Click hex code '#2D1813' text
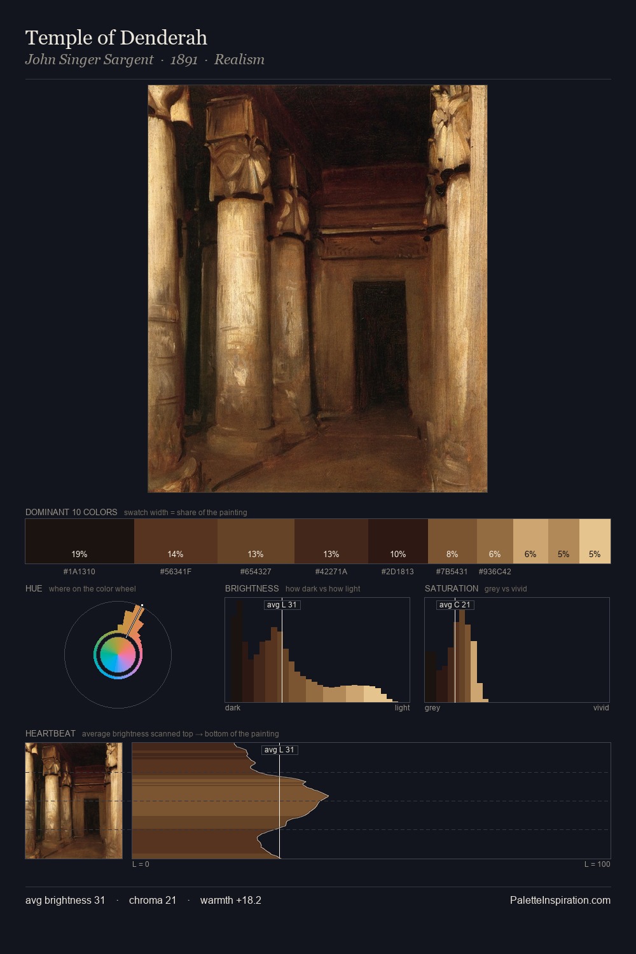Image resolution: width=636 pixels, height=954 pixels. (397, 572)
